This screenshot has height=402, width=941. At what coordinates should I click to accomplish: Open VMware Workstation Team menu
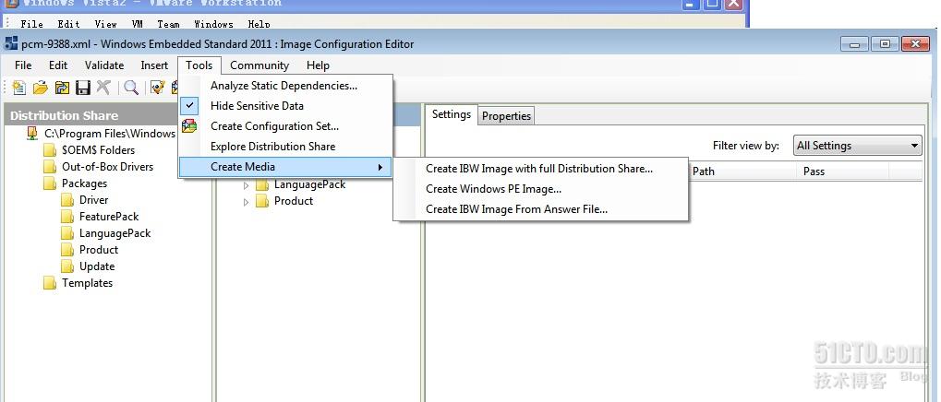pos(168,24)
